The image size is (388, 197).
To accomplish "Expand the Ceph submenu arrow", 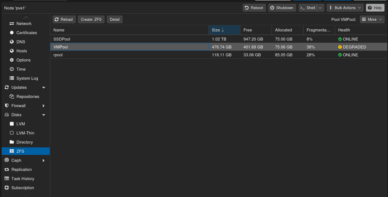I will tap(44, 161).
